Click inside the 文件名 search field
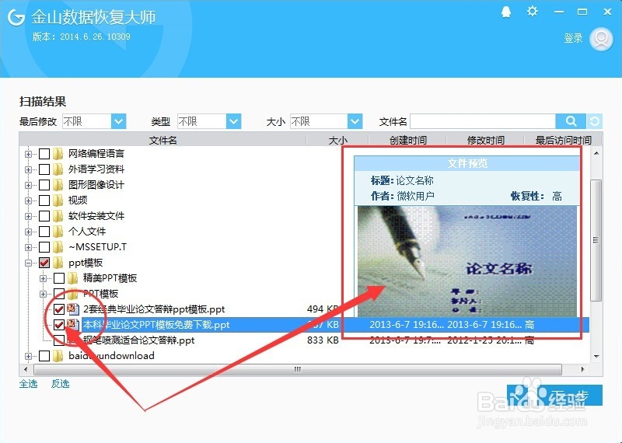622x443 pixels. click(483, 121)
